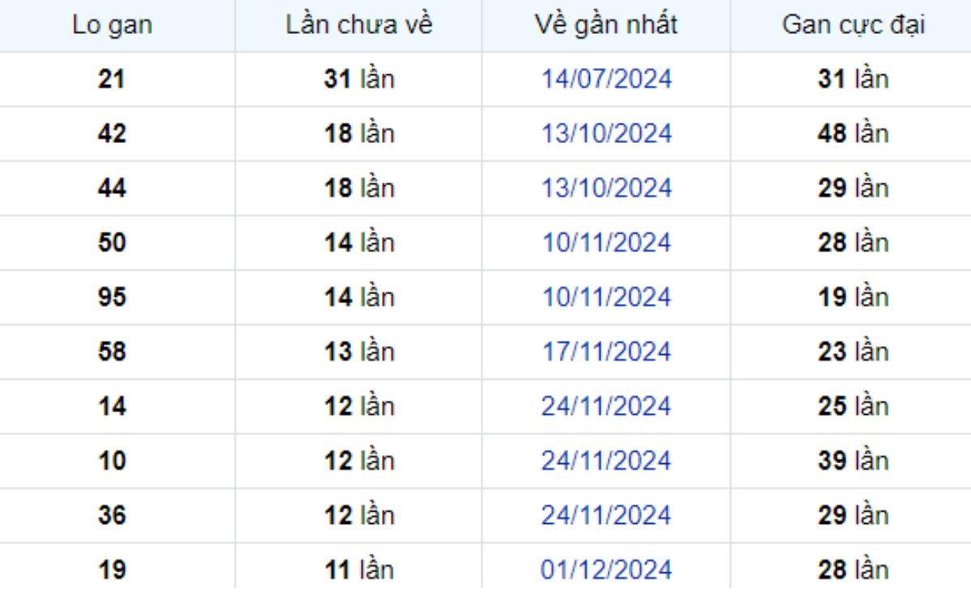Click the "Gan cực đại" column header

[x=853, y=25]
